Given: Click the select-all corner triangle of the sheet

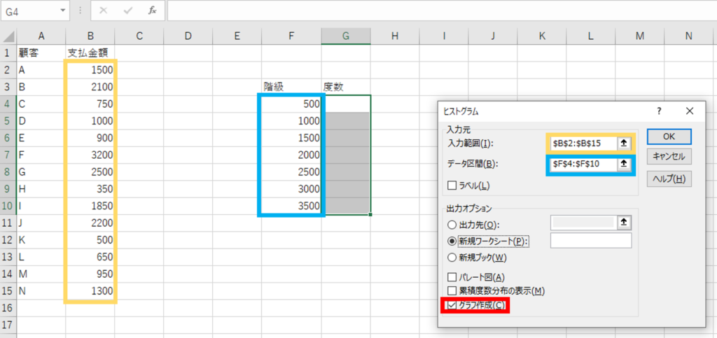Looking at the screenshot, I should pos(8,36).
